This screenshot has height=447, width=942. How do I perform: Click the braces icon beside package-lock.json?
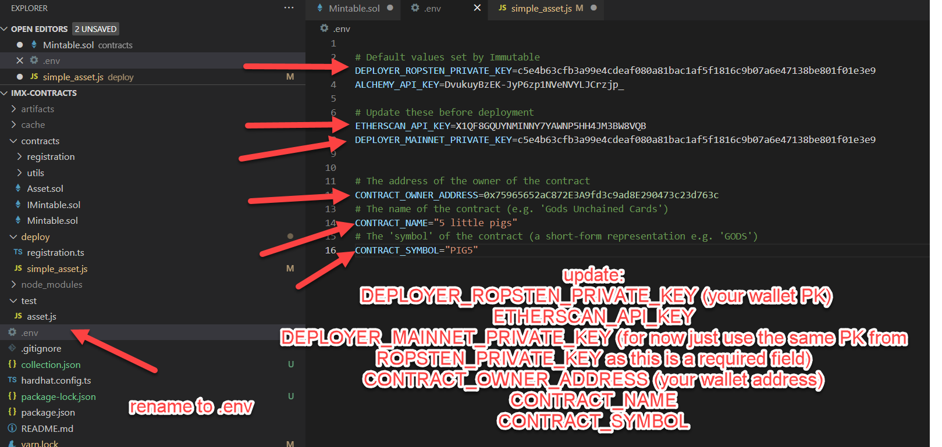[x=12, y=396]
